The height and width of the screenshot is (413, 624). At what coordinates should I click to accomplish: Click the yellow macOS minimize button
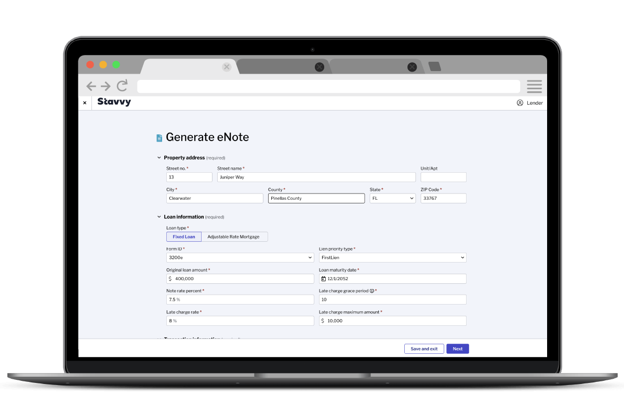tap(103, 65)
